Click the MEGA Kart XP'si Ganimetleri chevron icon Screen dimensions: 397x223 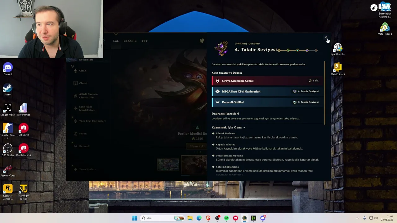tap(217, 91)
